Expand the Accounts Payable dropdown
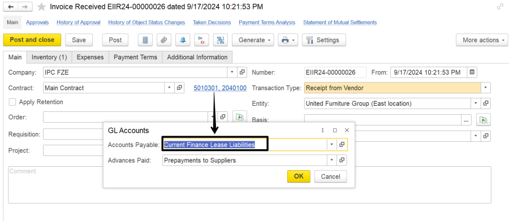 click(332, 145)
